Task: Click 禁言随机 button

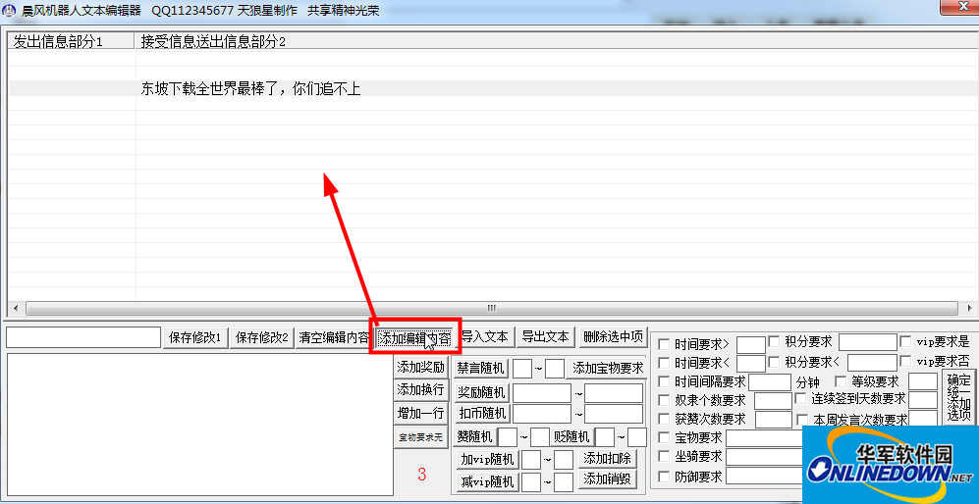Action: [481, 368]
